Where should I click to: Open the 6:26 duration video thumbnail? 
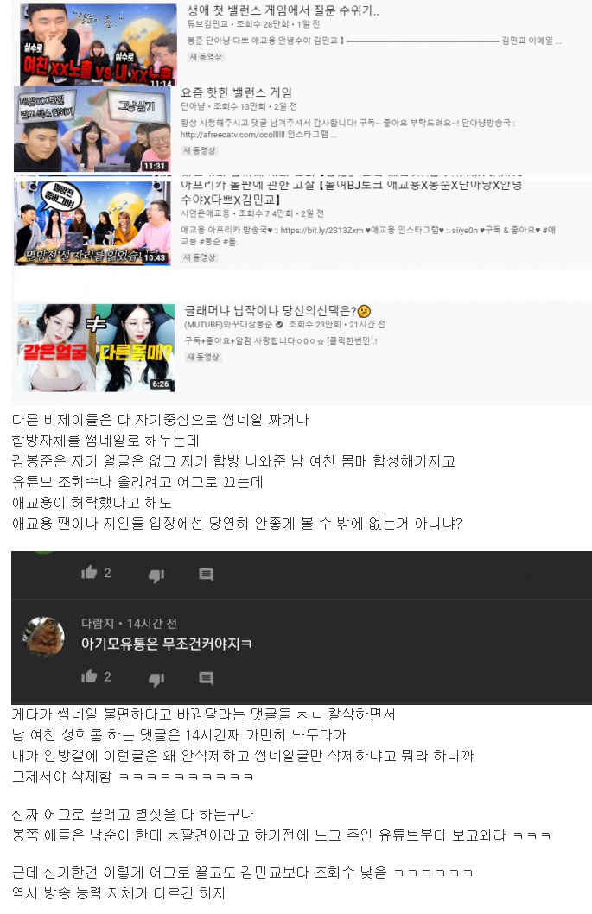(x=96, y=347)
